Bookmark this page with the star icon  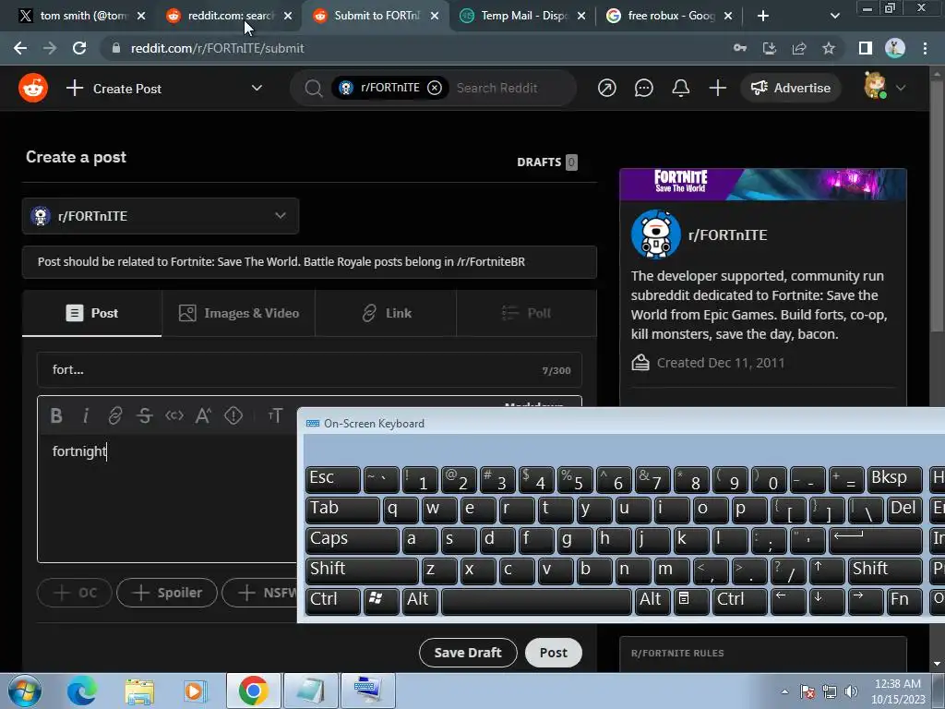tap(829, 48)
